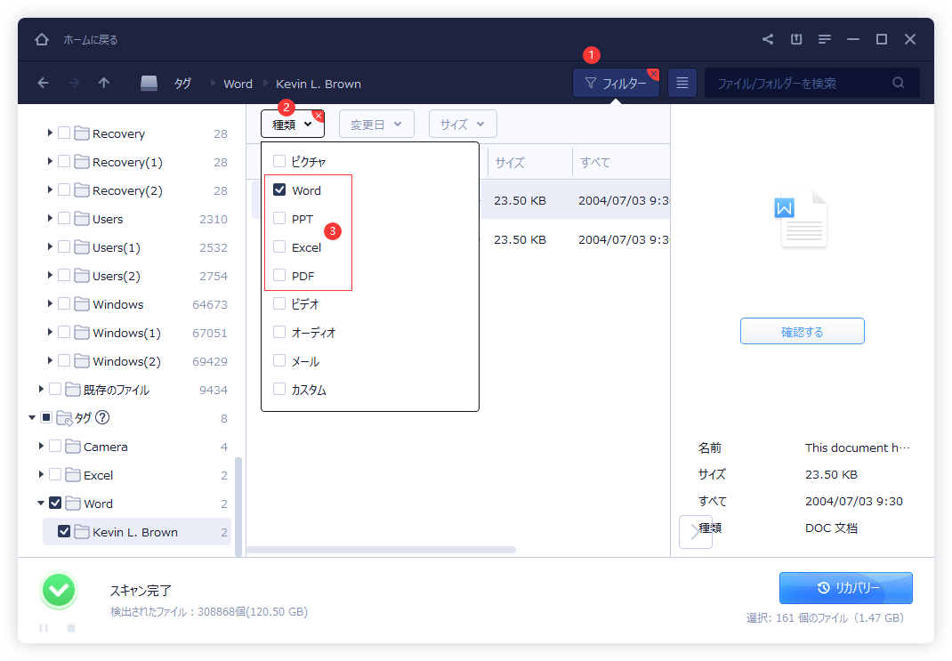Viewport: 952px width, 661px height.
Task: Check the Excel filter option
Action: pyautogui.click(x=279, y=246)
